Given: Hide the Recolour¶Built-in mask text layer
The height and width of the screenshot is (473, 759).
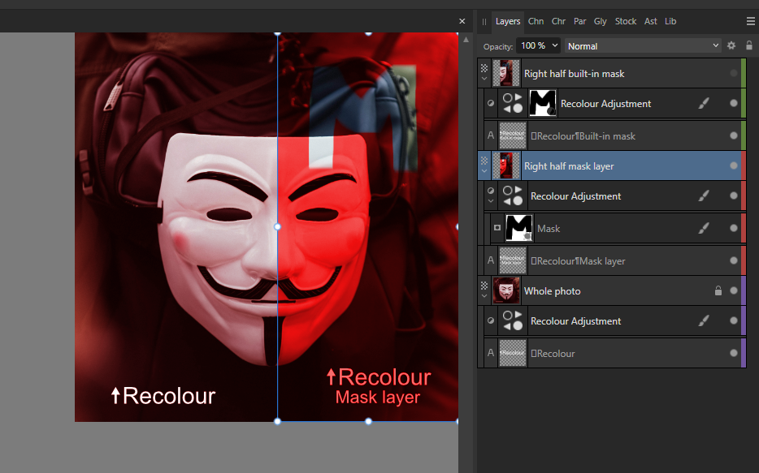Looking at the screenshot, I should (733, 135).
